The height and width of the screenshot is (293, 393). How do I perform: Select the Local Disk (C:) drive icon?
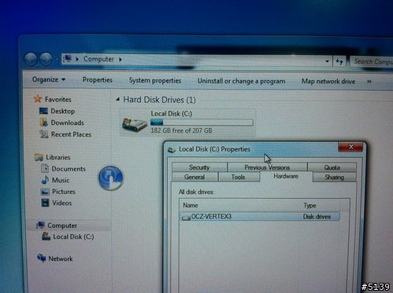click(x=135, y=124)
